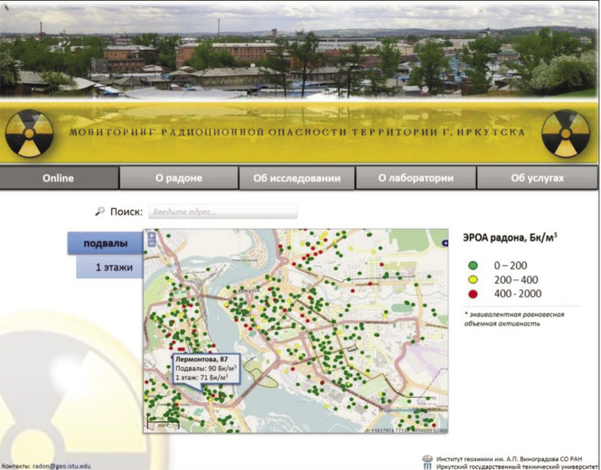Click Институт геохимии им. А.П. Виноградова link

pos(509,459)
